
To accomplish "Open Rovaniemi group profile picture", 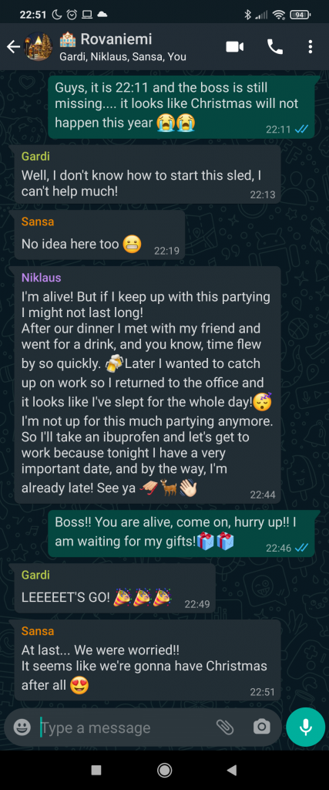I will pyautogui.click(x=39, y=47).
